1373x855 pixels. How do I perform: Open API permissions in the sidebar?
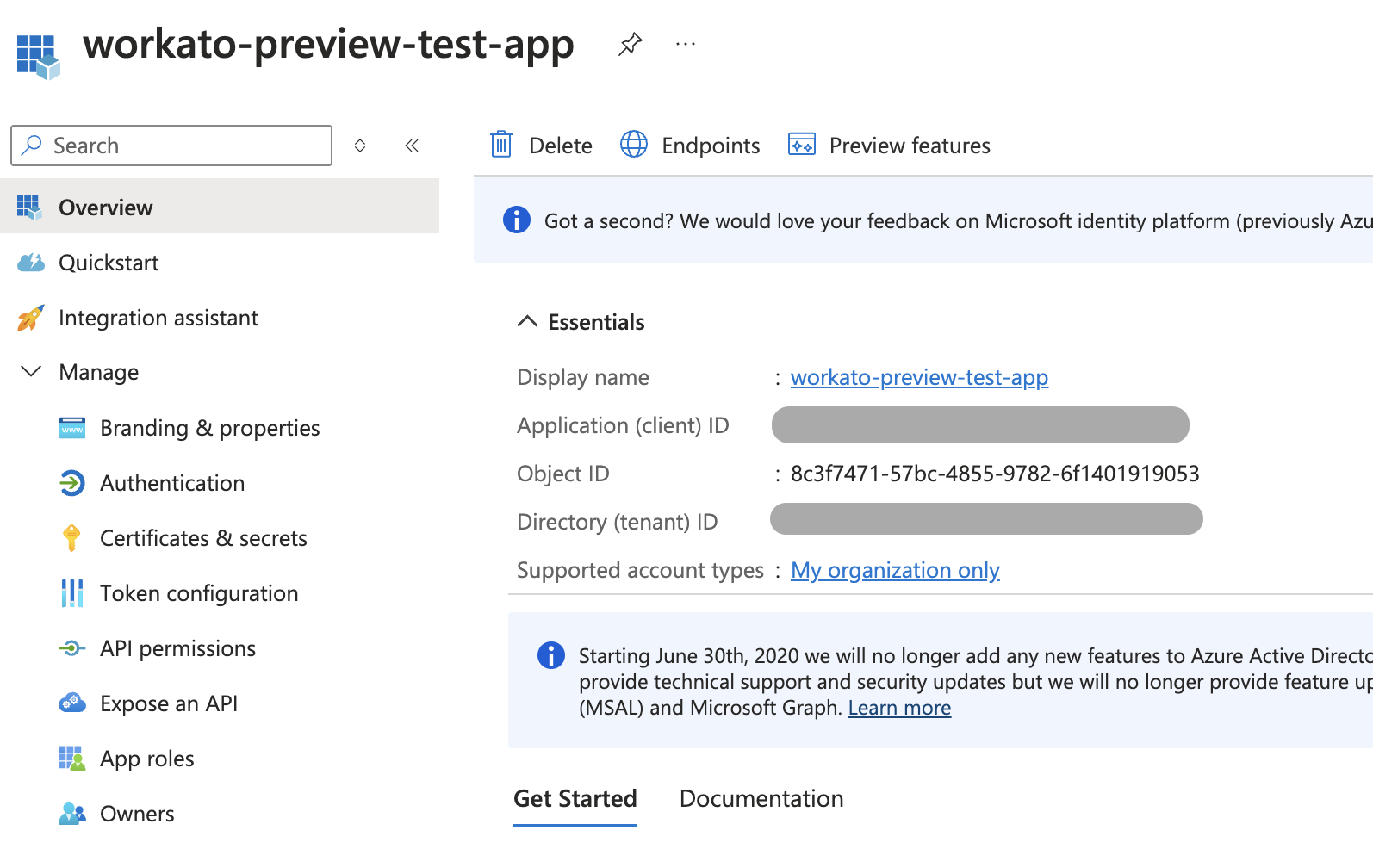click(177, 648)
